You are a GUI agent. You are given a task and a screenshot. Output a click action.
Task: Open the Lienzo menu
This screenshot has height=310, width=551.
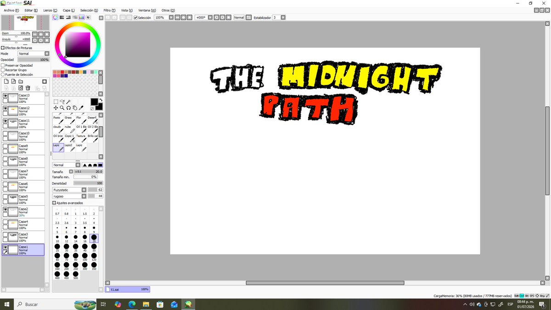pos(51,10)
